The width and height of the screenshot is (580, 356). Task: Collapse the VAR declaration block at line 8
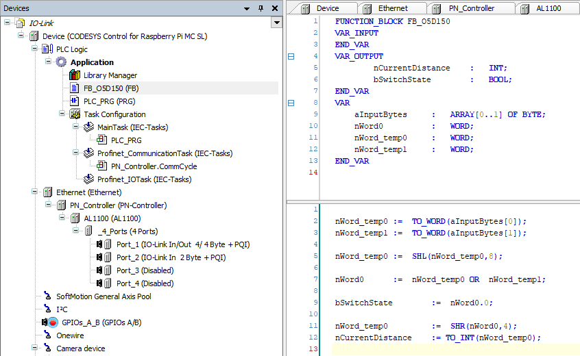(x=291, y=103)
